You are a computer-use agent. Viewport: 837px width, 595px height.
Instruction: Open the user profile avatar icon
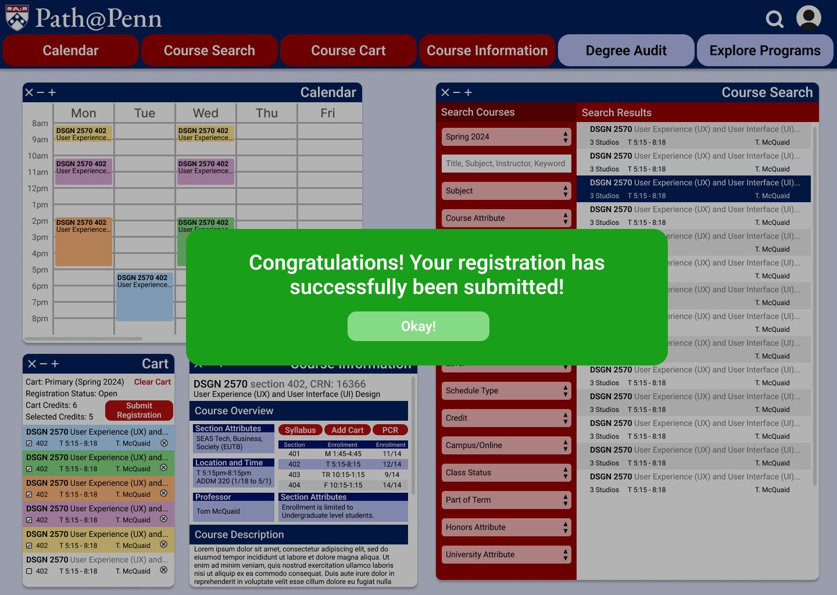(809, 18)
